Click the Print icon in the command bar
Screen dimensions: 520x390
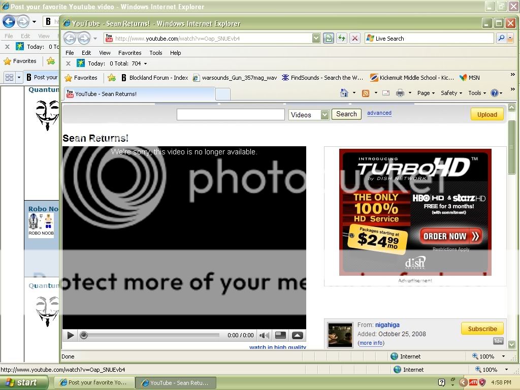coord(400,93)
